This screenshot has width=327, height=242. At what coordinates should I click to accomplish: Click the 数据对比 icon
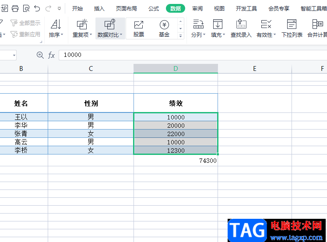[x=110, y=24]
